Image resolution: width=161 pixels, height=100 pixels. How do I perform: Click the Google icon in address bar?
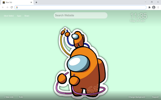pyautogui.click(x=17, y=7)
